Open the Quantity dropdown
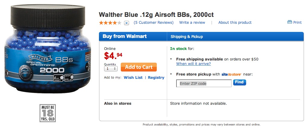 click(111, 69)
